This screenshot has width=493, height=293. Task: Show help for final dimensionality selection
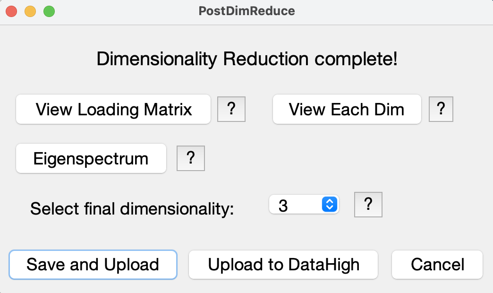coord(368,205)
